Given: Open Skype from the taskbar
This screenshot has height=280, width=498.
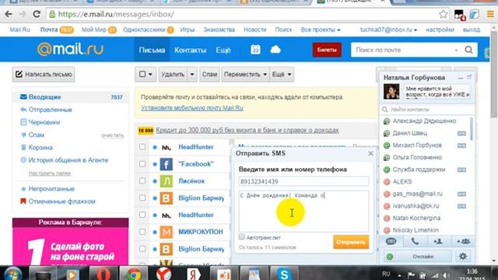Looking at the screenshot, I should click(x=284, y=274).
